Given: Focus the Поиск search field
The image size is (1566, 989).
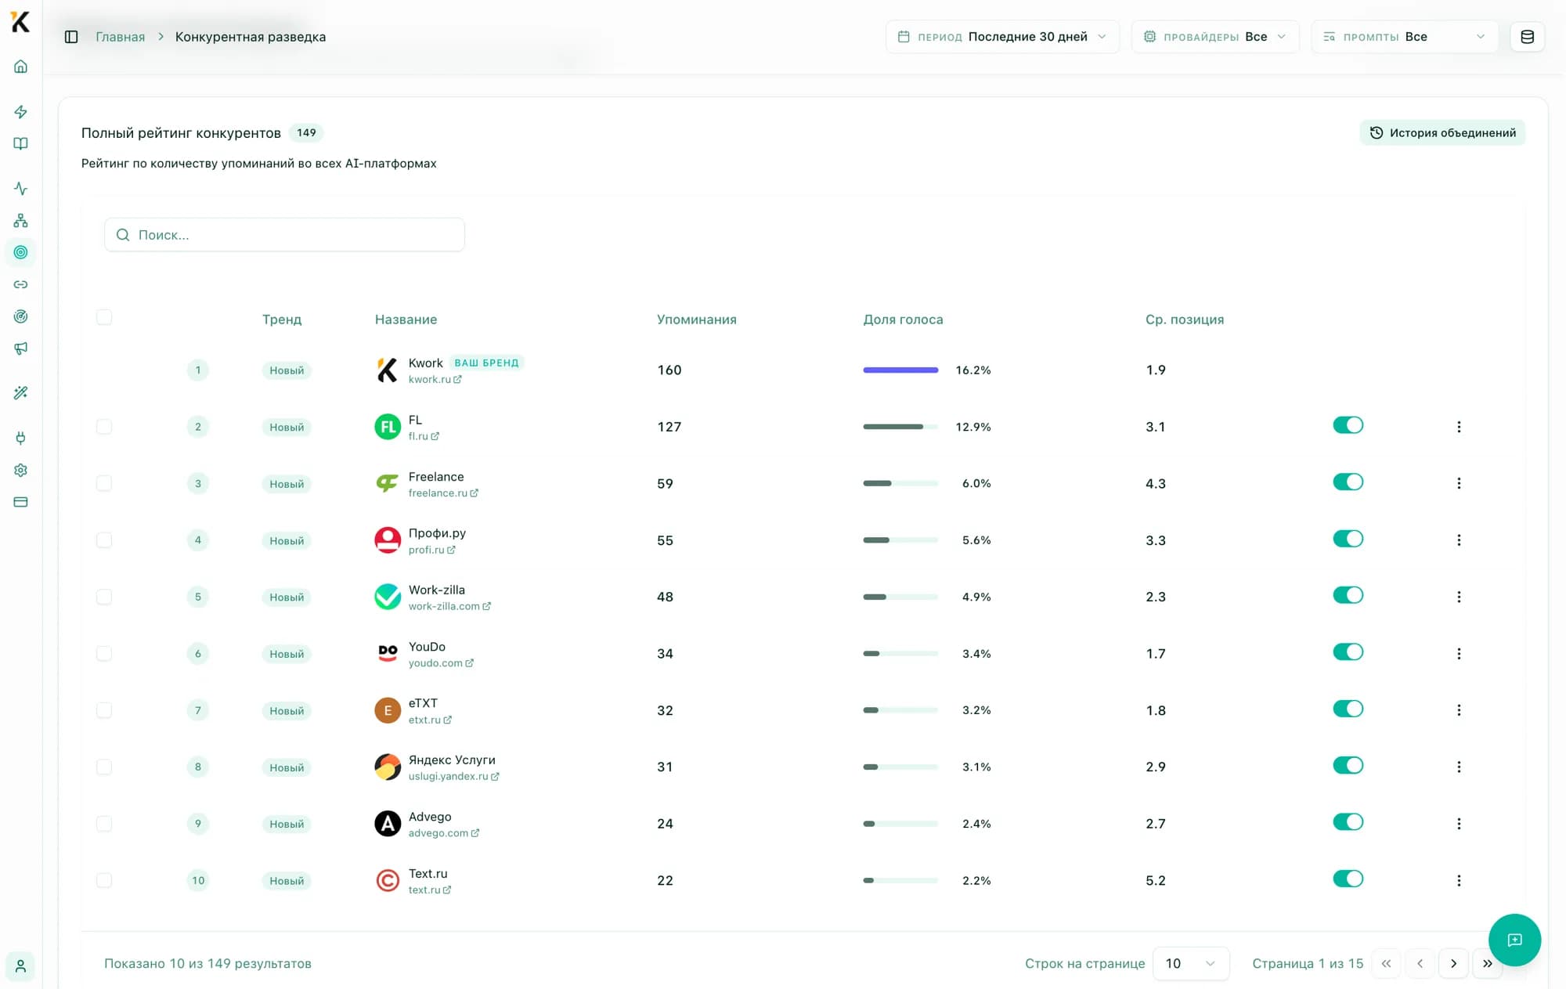Looking at the screenshot, I should 284,235.
